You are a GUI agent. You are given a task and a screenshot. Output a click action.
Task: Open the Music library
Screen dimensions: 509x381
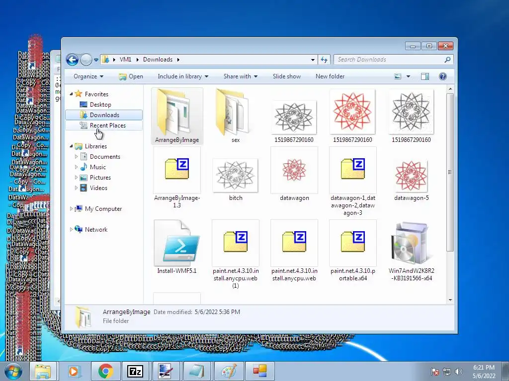98,167
